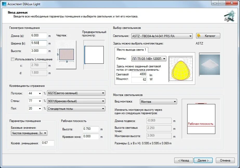Click the light distribution polar diagram
The image size is (240, 168).
tap(181, 69)
